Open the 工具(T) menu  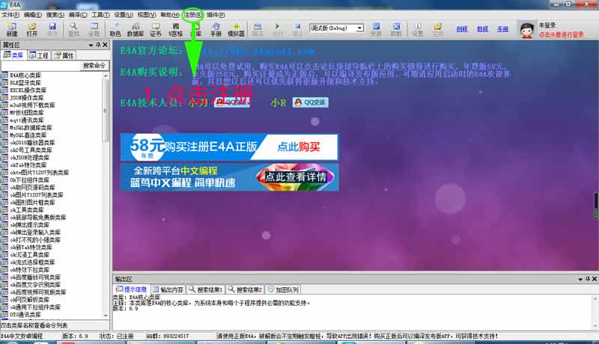coord(100,15)
